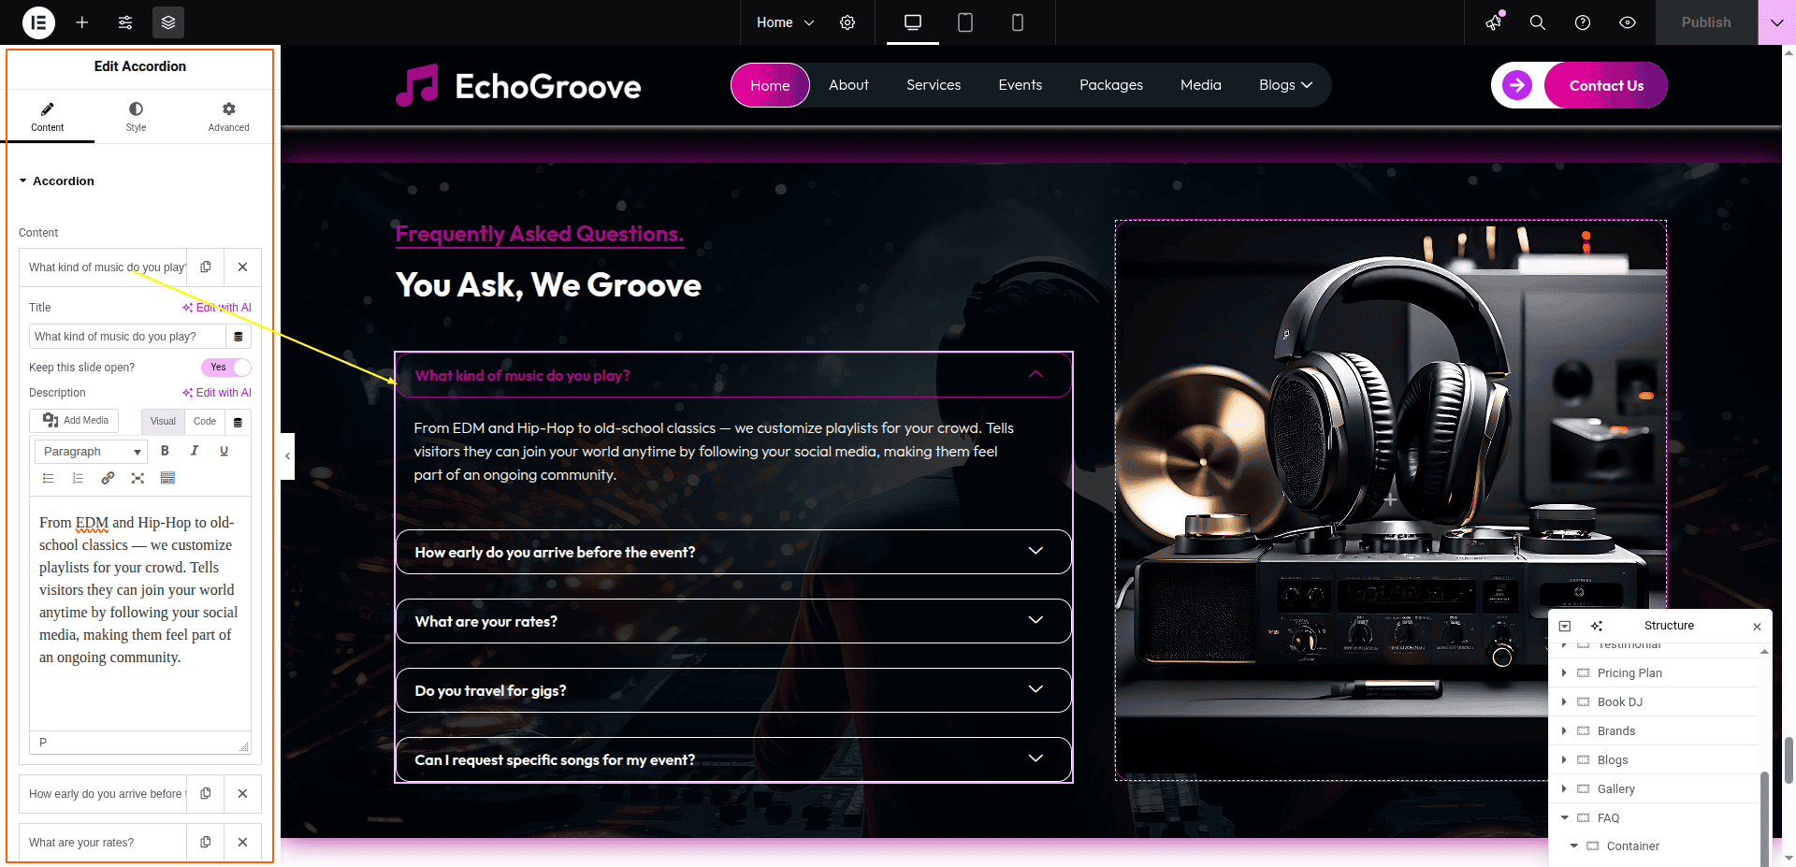Image resolution: width=1796 pixels, height=867 pixels.
Task: Expand 'What are your rates?' accordion
Action: click(733, 621)
